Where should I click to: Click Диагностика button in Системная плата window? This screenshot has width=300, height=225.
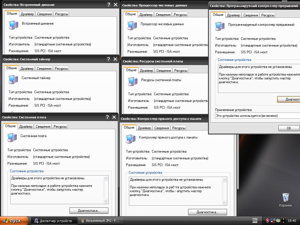coord(89,211)
